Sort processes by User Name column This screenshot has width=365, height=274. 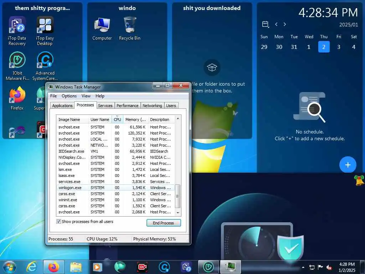(100, 120)
